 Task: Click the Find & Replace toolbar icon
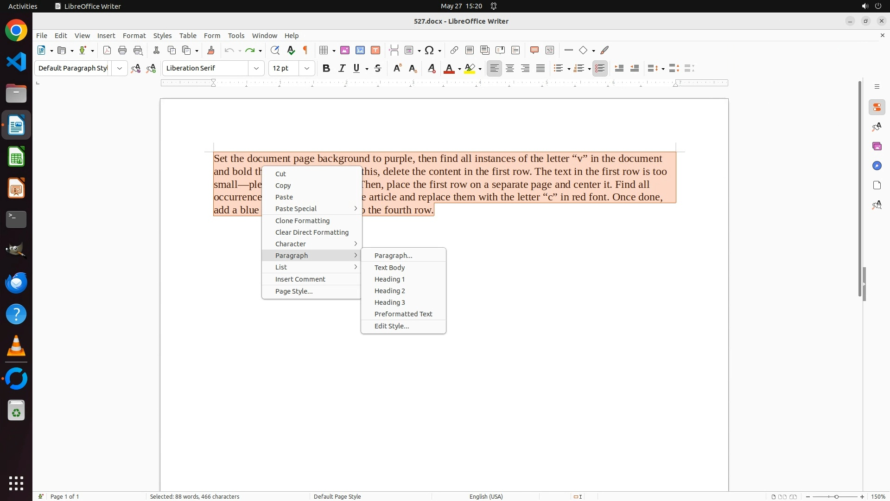(275, 50)
